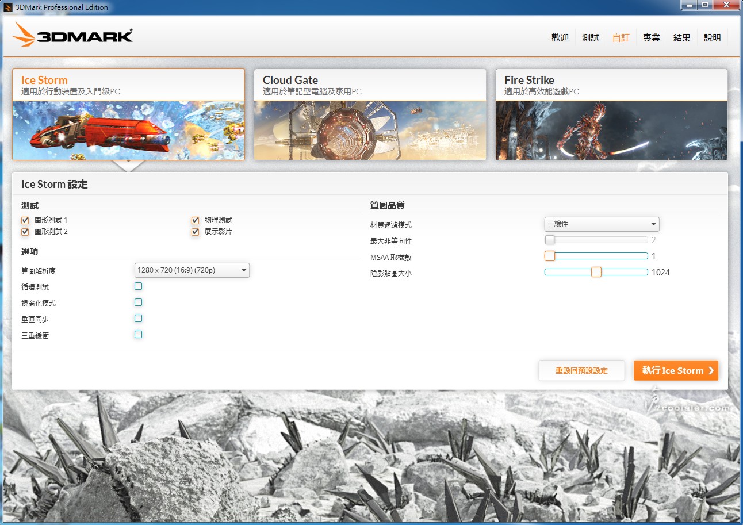Click the 3DMark title bar app icon

pos(7,7)
